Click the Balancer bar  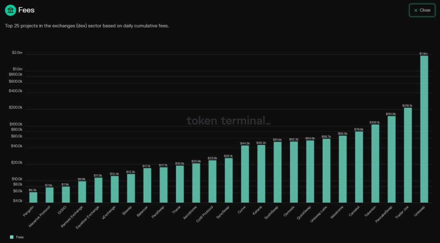147,185
